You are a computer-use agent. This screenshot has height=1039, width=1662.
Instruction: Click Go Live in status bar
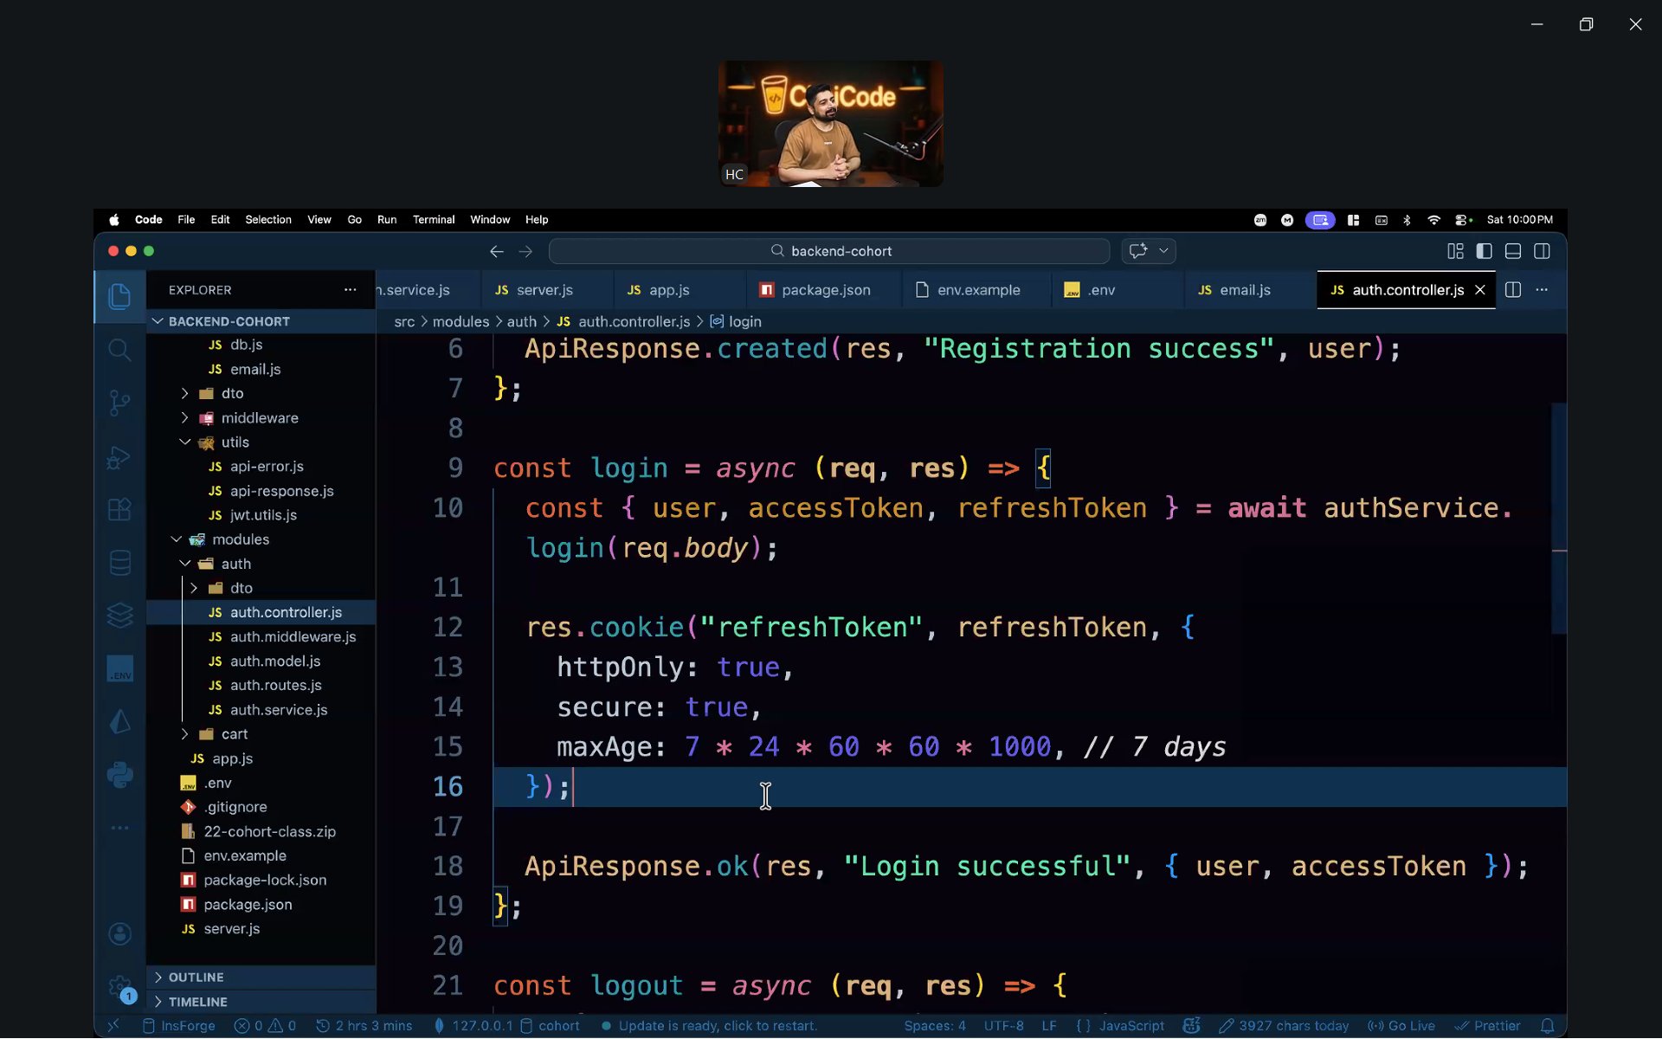point(1401,1026)
